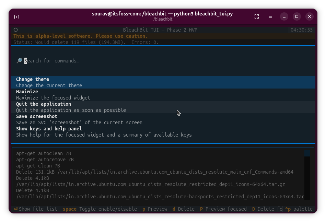Click the alpha-level software warning text
326x222 pixels.
tap(80, 36)
